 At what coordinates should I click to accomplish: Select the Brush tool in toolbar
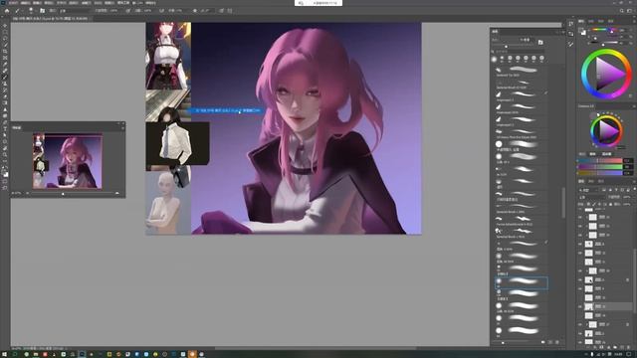point(5,77)
